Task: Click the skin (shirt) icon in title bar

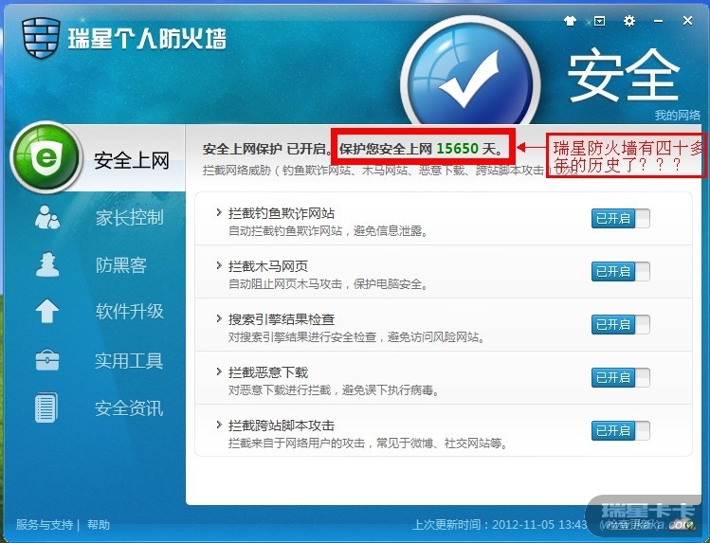Action: [570, 21]
